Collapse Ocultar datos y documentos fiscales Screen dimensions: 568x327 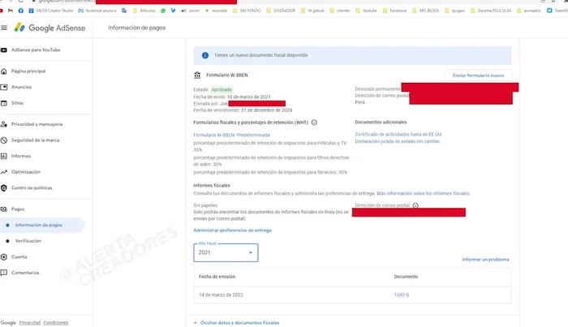click(x=239, y=322)
